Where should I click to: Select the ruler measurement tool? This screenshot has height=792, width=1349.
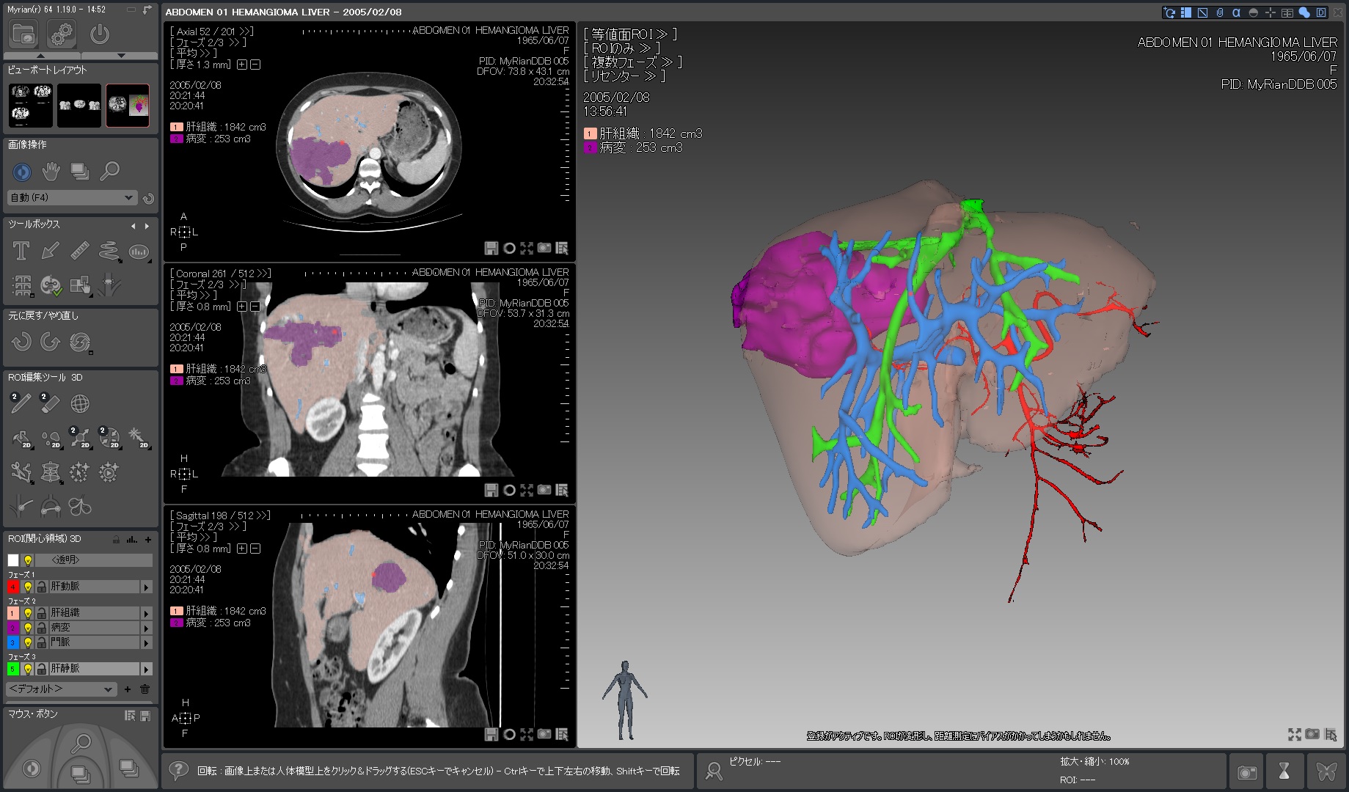click(x=79, y=251)
